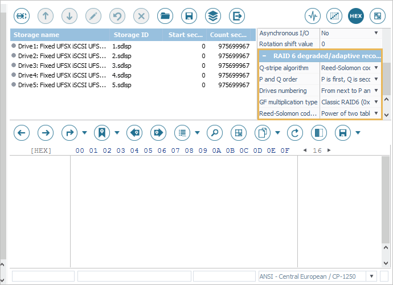Open a saved RAID configuration with folder icon
This screenshot has height=285, width=393.
165,15
